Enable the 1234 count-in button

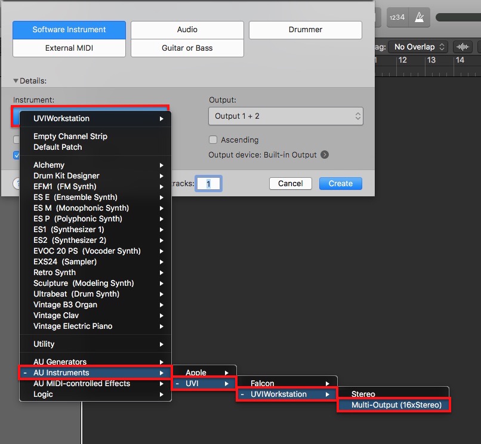(397, 17)
